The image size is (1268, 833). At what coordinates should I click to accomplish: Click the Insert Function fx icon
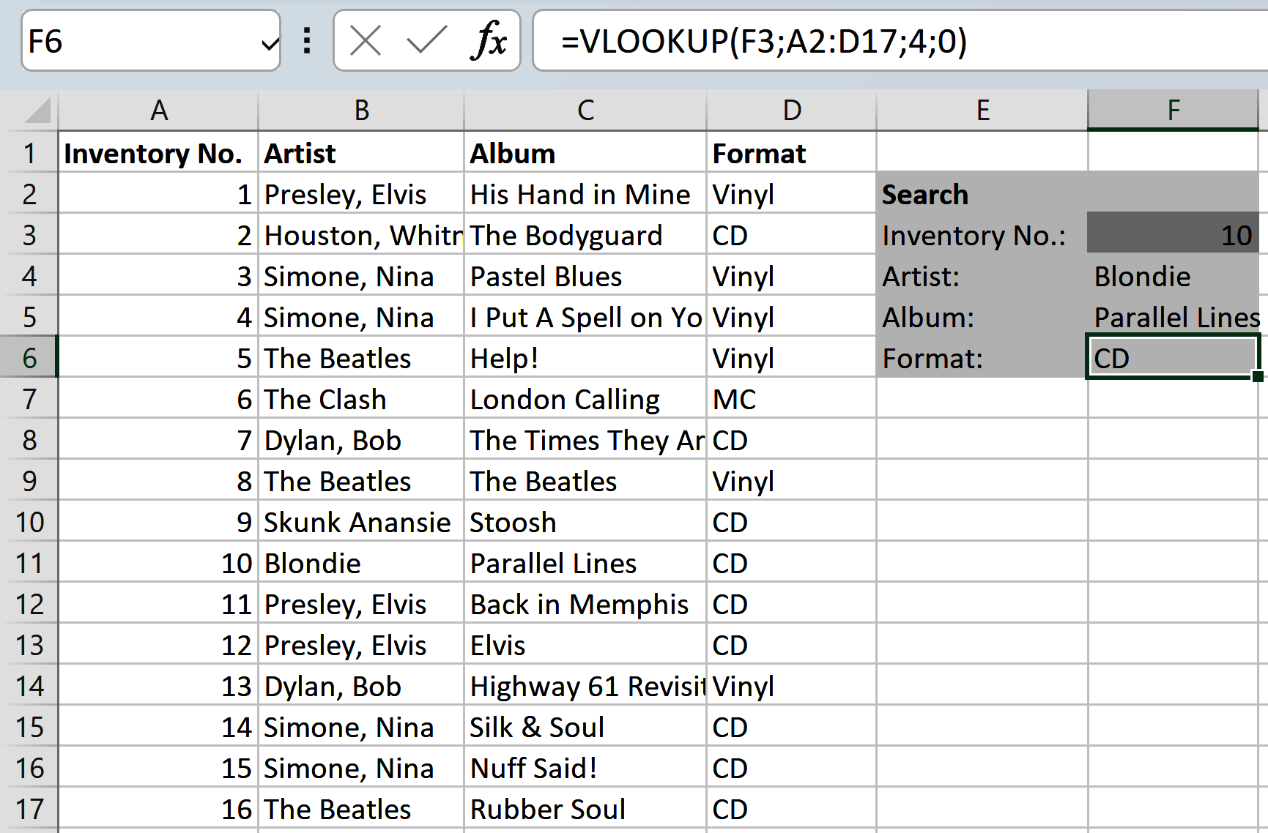point(492,40)
